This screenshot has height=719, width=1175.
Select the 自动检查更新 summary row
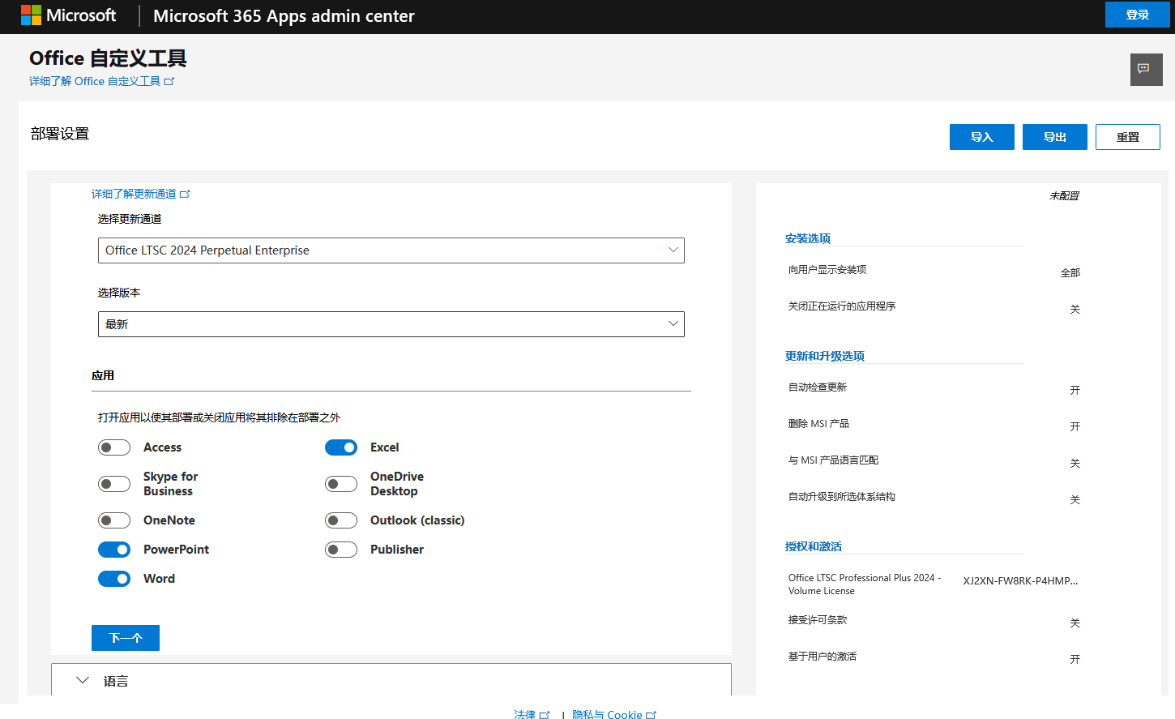pos(934,388)
